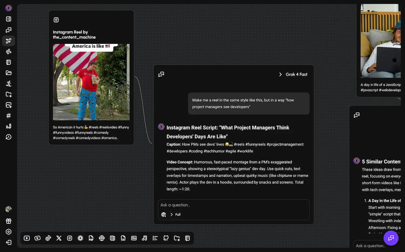
Task: Select the X (Twitter) content icon
Action: (59, 238)
